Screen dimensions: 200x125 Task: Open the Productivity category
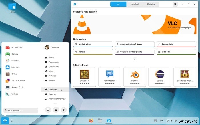pyautogui.click(x=176, y=44)
